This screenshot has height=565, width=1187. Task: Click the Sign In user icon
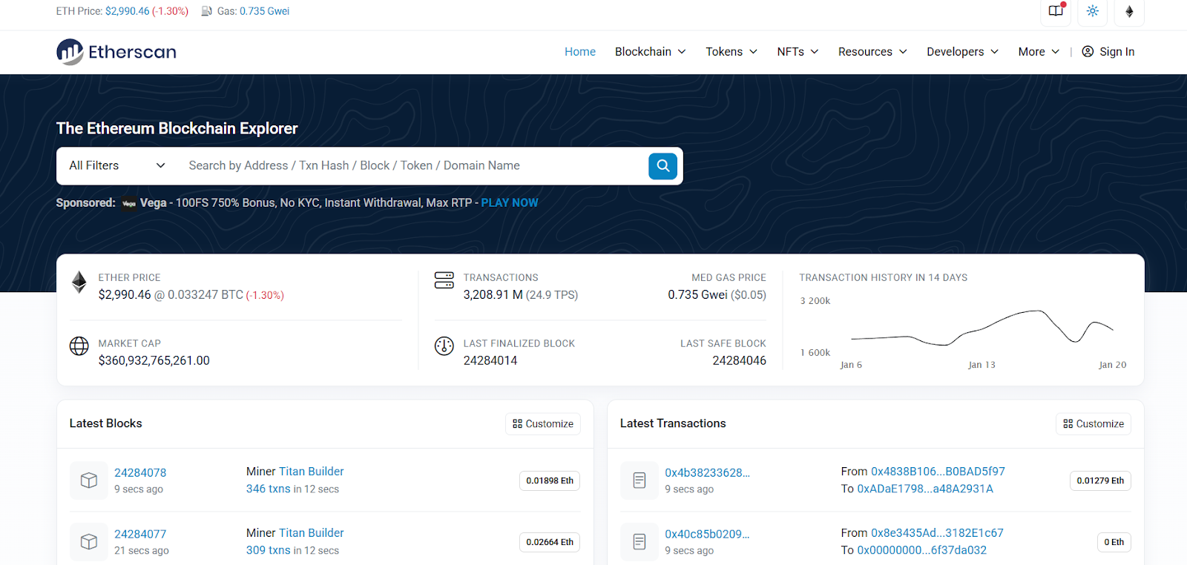click(x=1088, y=51)
